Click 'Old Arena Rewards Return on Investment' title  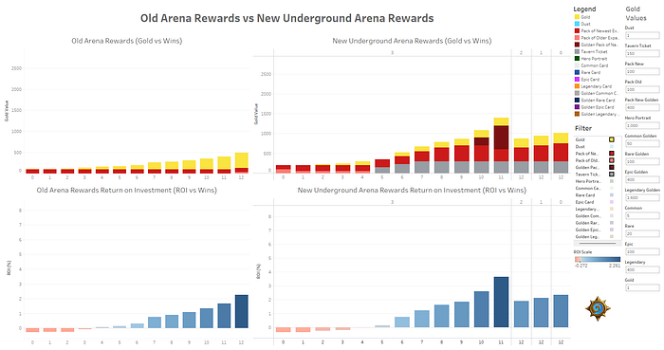(126, 190)
